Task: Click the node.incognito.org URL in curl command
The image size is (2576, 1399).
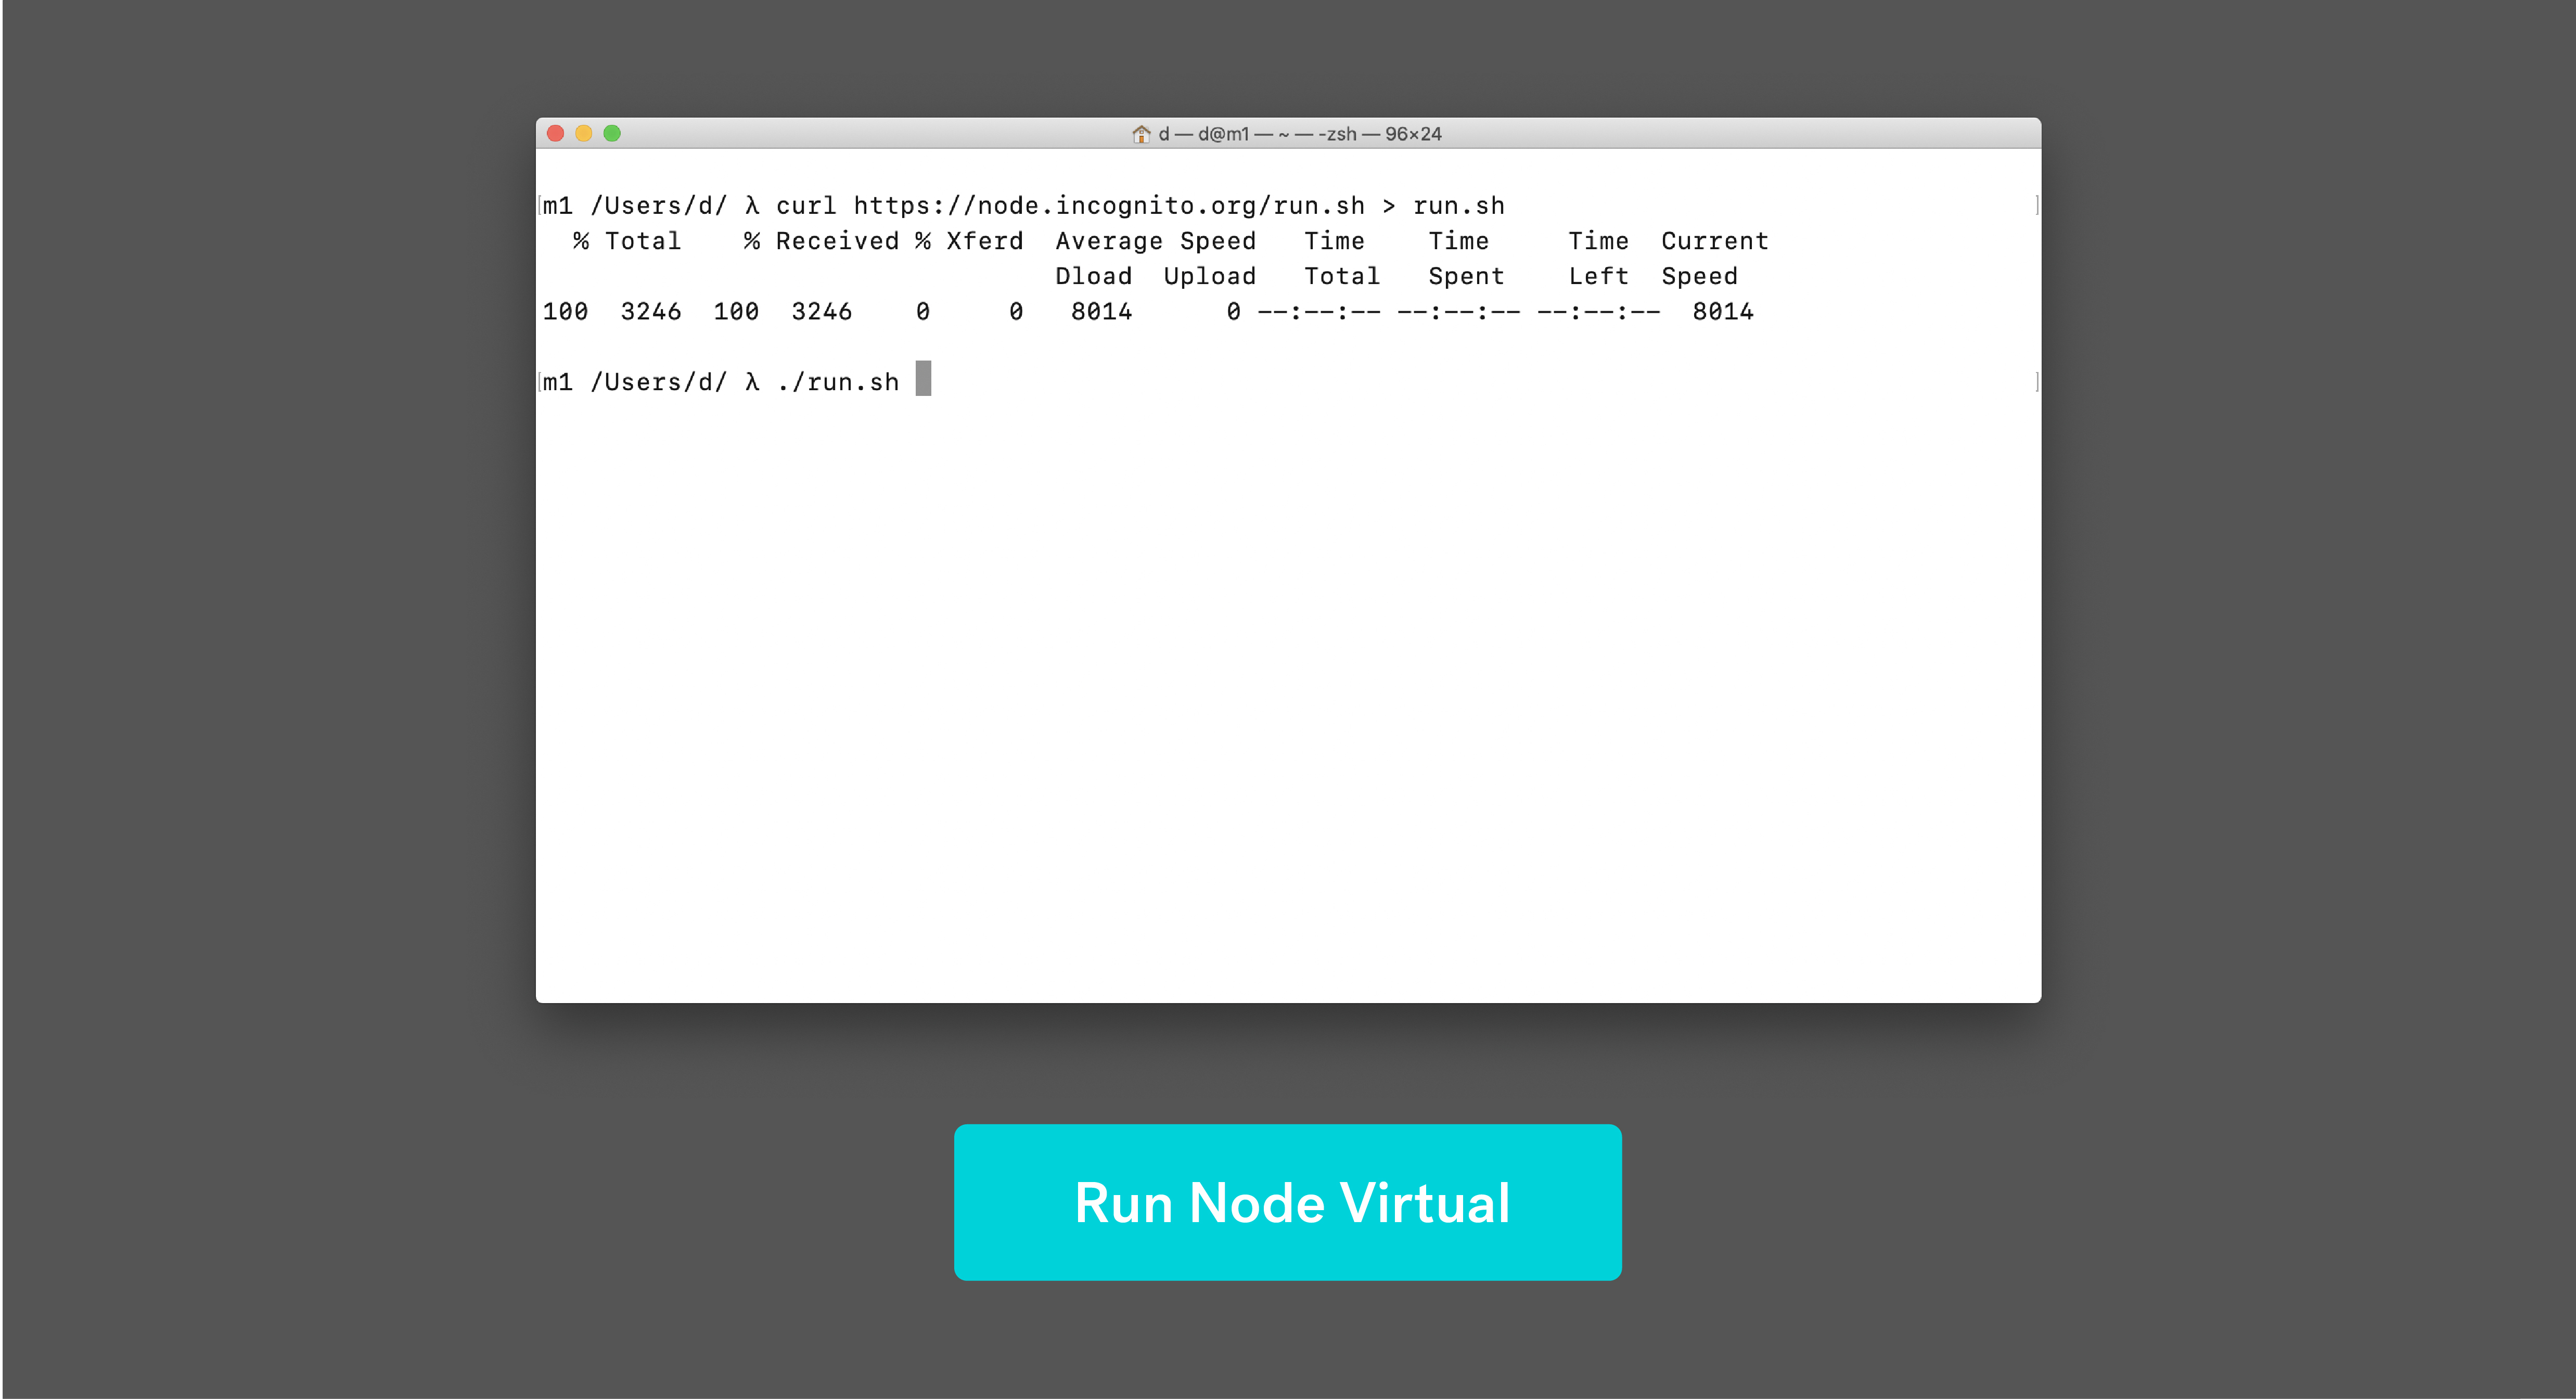Action: (1108, 205)
